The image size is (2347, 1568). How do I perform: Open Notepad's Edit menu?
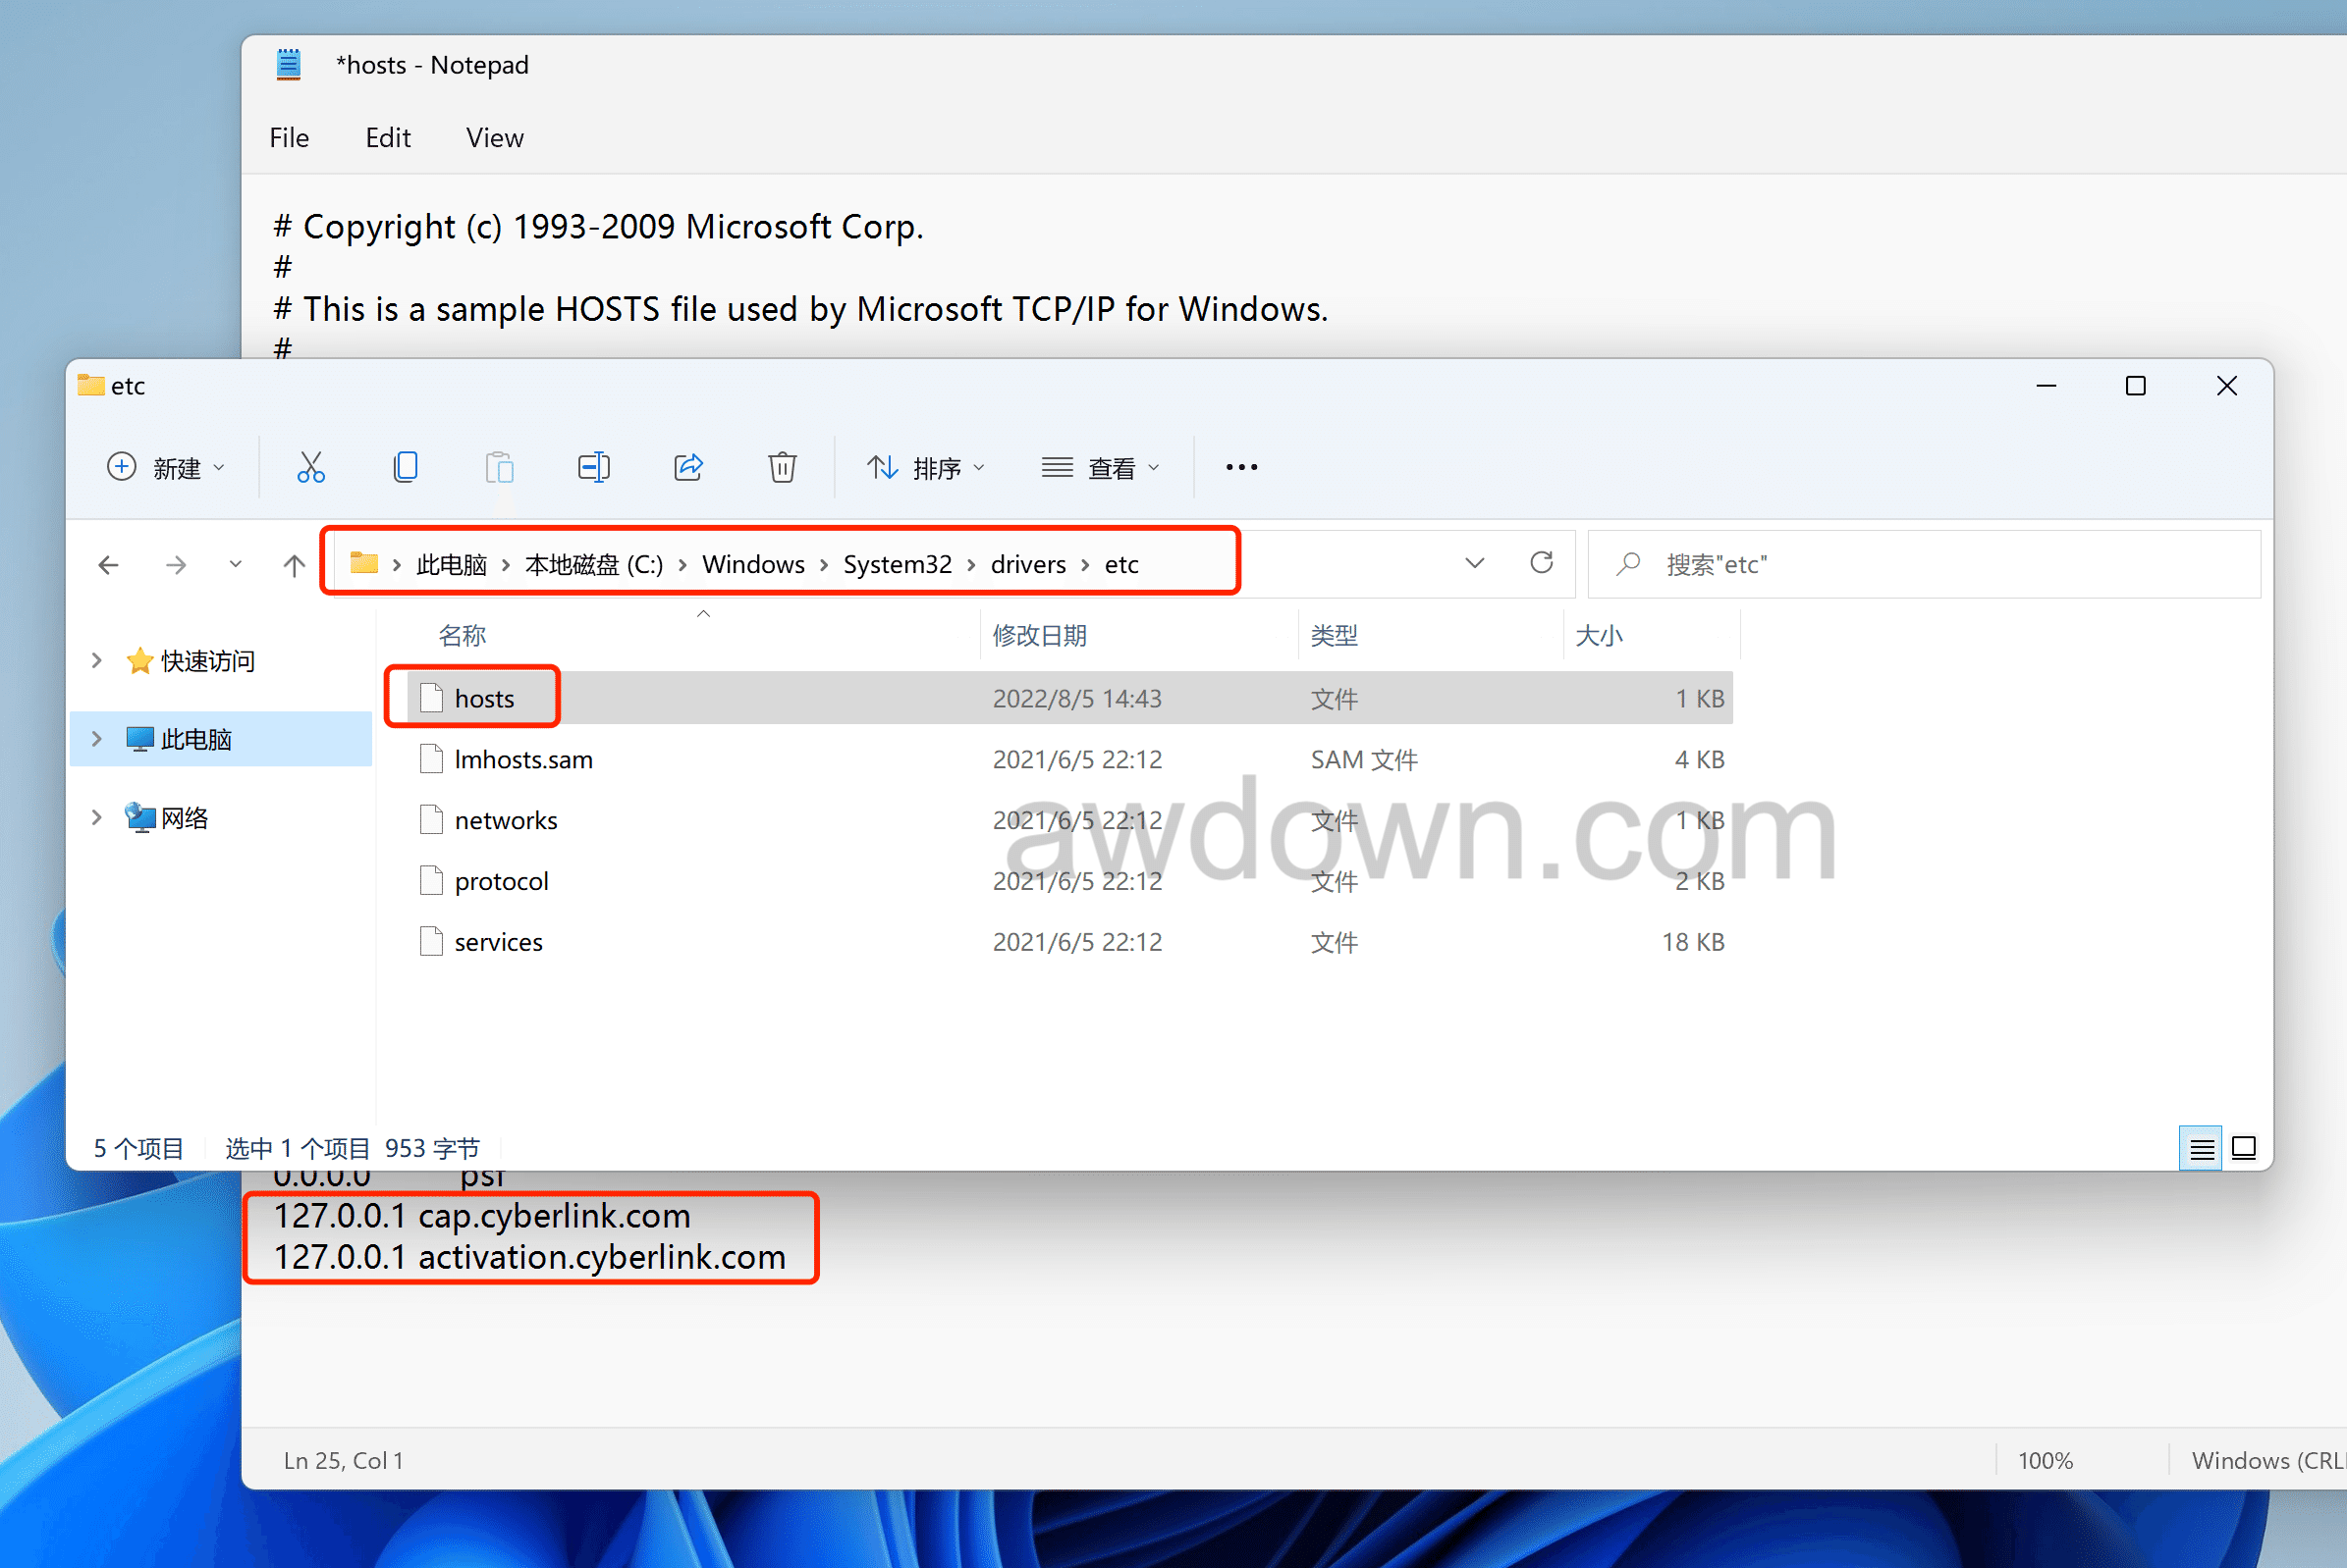pyautogui.click(x=387, y=138)
